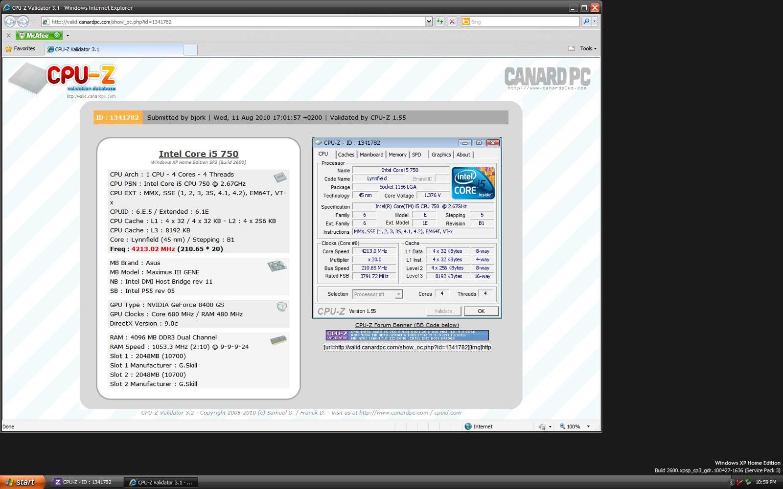Expand the address bar history dropdown

[429, 22]
